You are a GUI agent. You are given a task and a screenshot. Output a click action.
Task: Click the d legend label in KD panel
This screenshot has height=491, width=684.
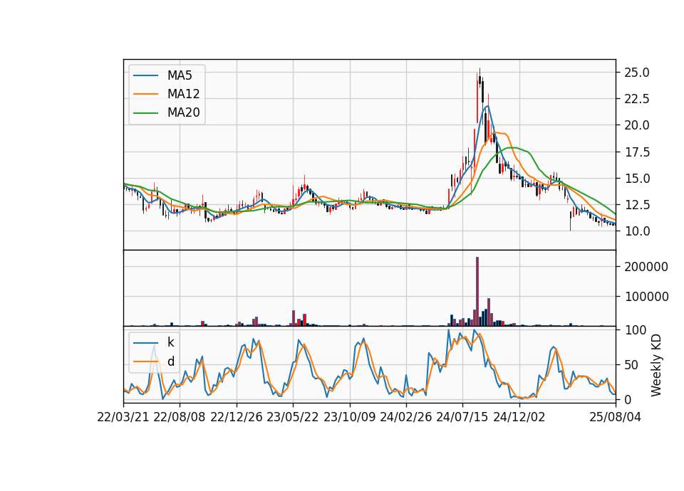point(171,361)
